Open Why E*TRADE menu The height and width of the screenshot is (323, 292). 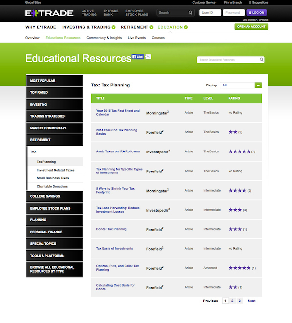(x=41, y=27)
